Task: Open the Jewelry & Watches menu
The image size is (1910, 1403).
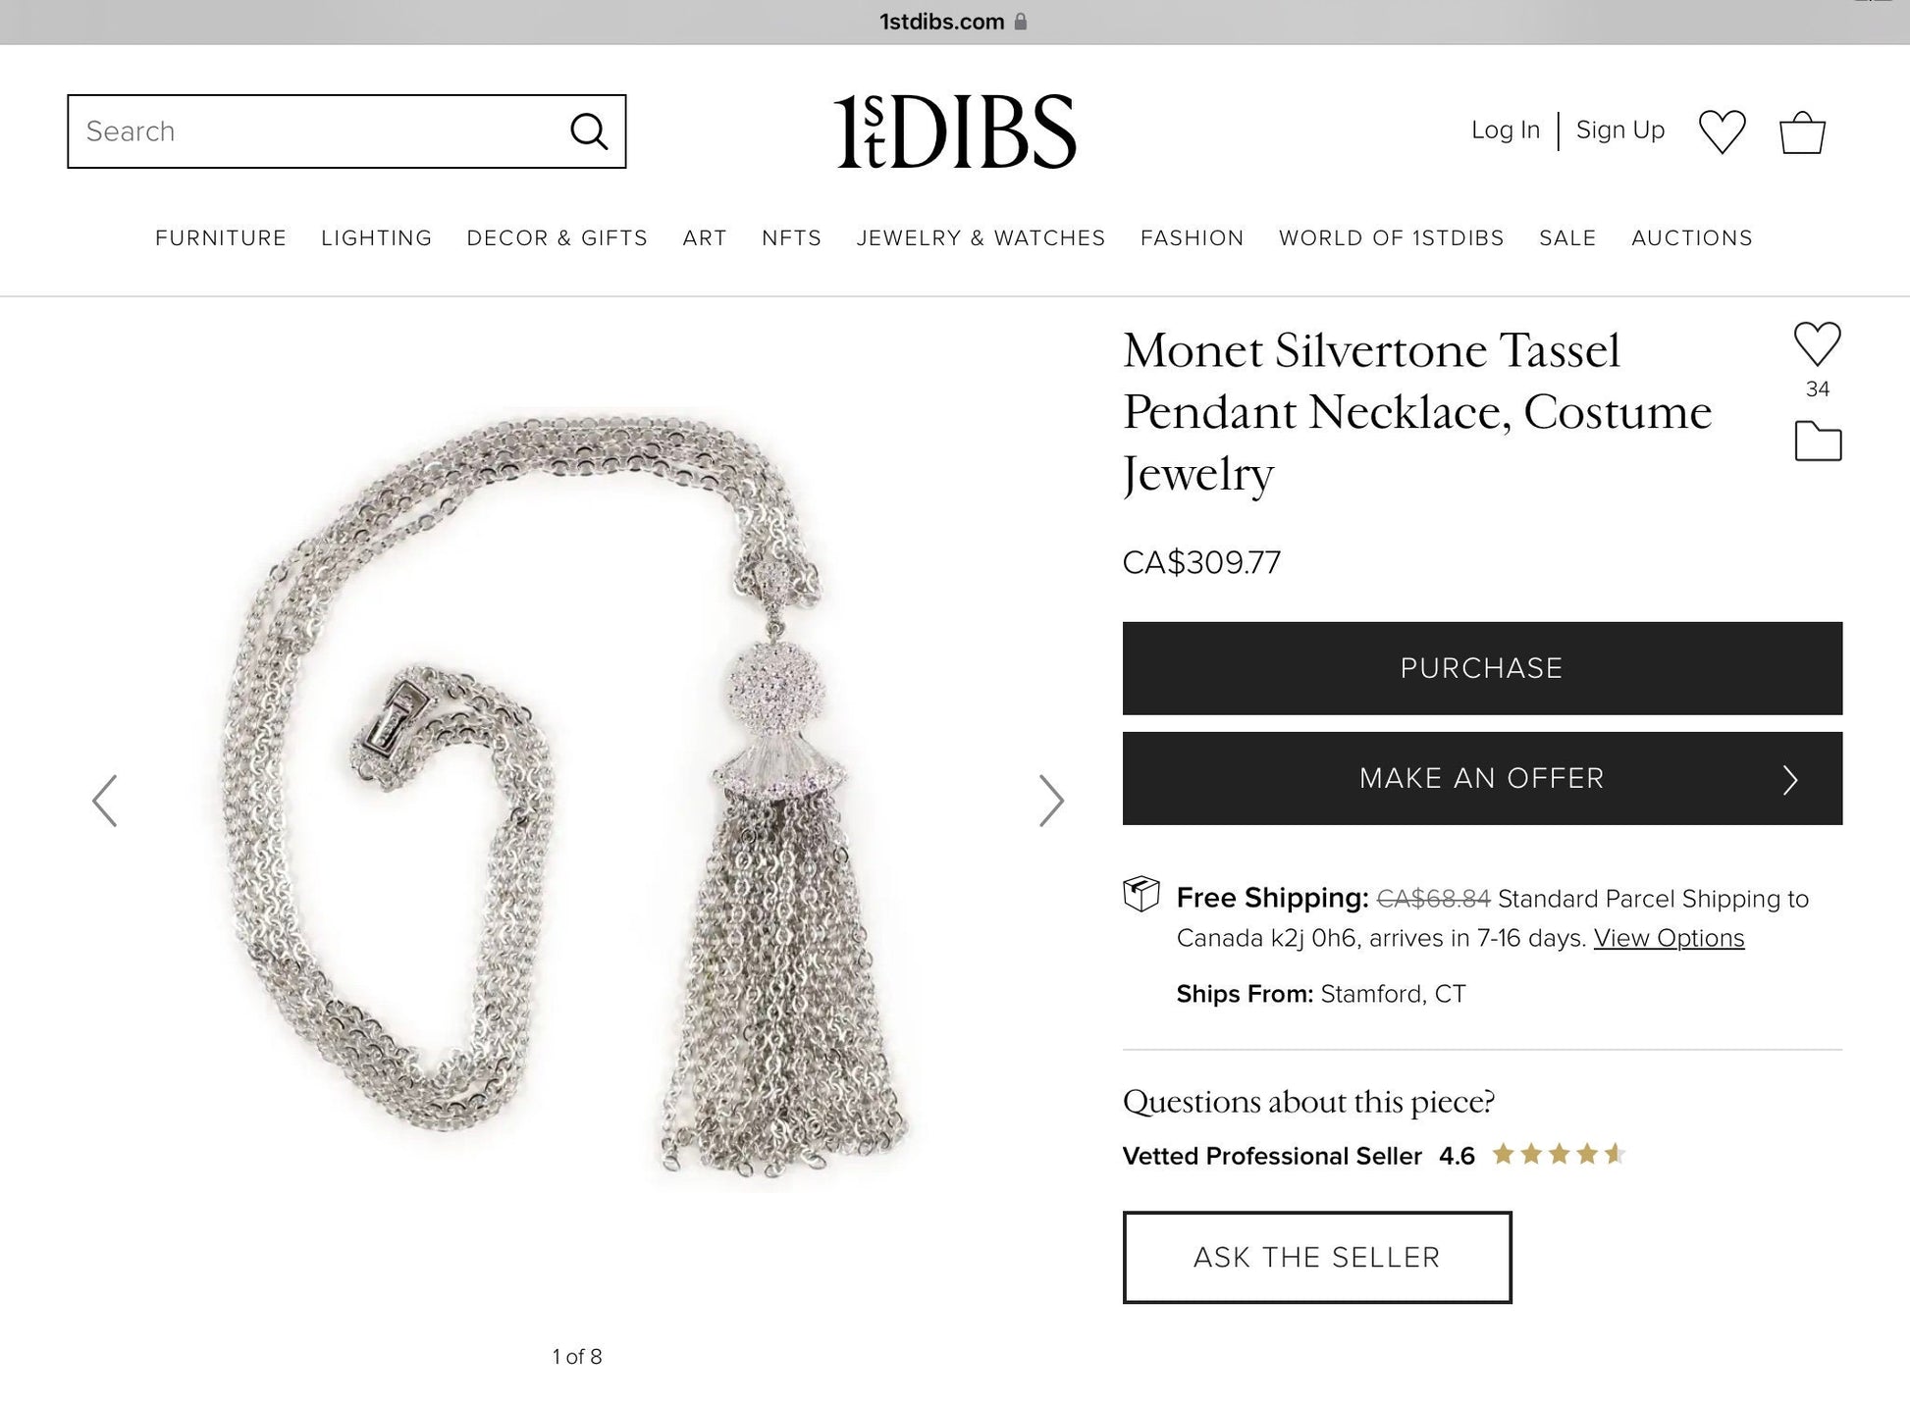Action: click(981, 238)
